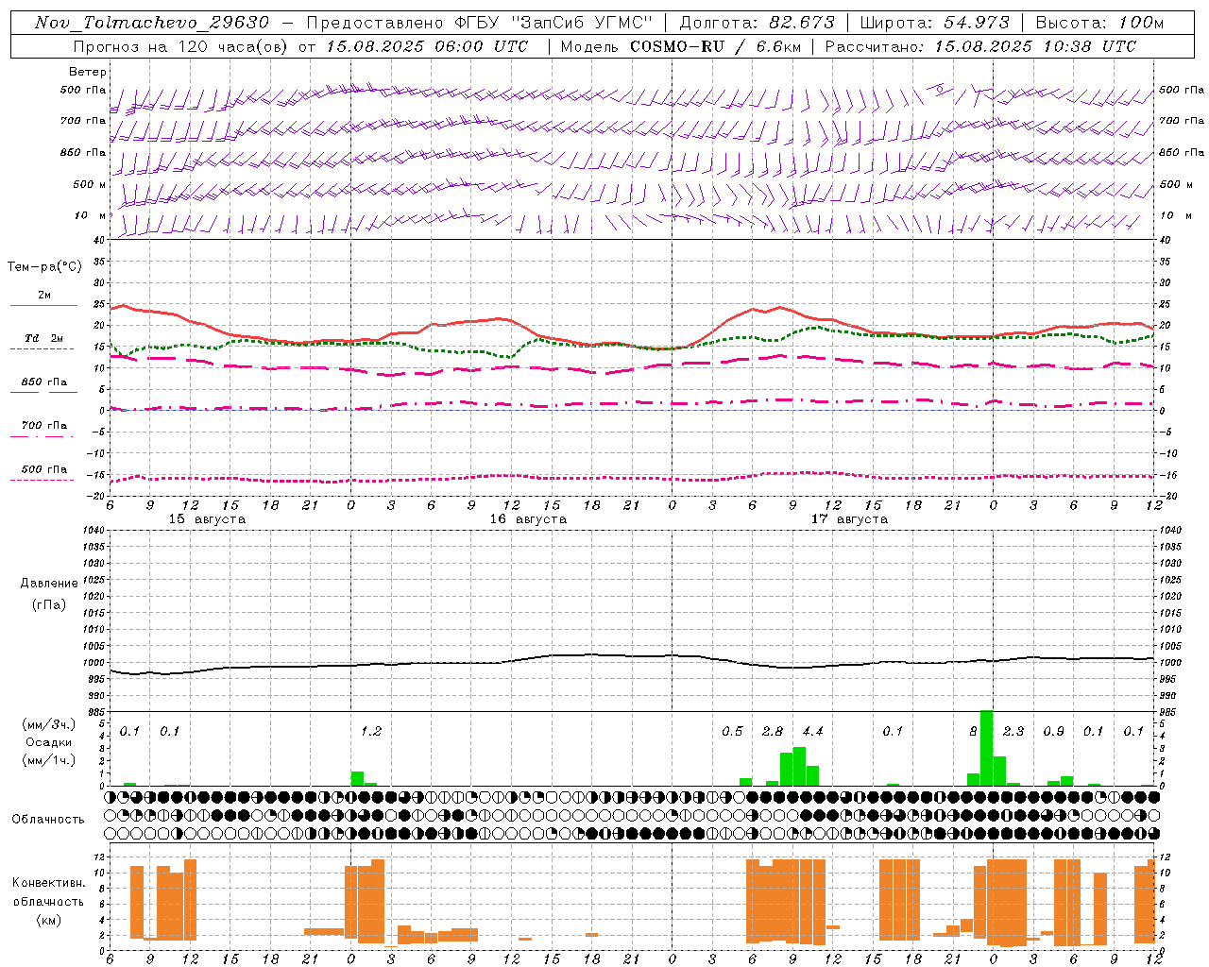This screenshot has height=967, width=1209.
Task: Click the 700 гПа temperature legend entry
Action: pyautogui.click(x=43, y=425)
